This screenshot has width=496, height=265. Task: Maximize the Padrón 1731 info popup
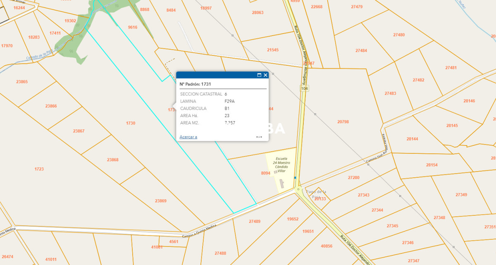[259, 75]
